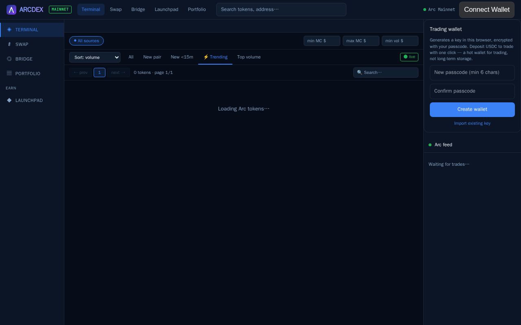Image resolution: width=521 pixels, height=325 pixels.
Task: Focus the max MC $ filter field
Action: (x=361, y=41)
